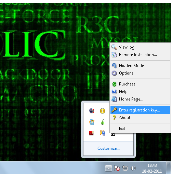Select Enter registration key... item
The width and height of the screenshot is (172, 174).
(140, 110)
